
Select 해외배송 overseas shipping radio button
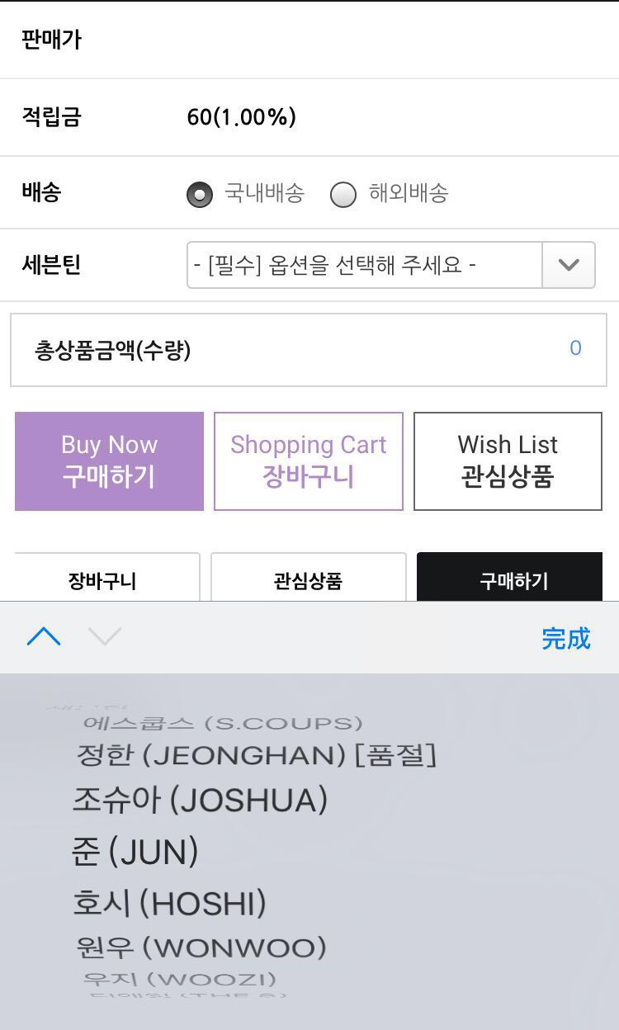343,195
